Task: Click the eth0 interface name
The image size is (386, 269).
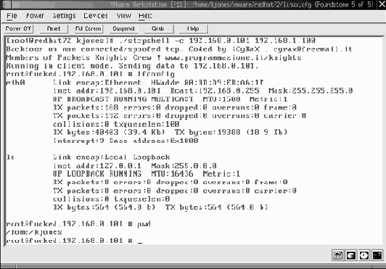Action: tap(15, 83)
